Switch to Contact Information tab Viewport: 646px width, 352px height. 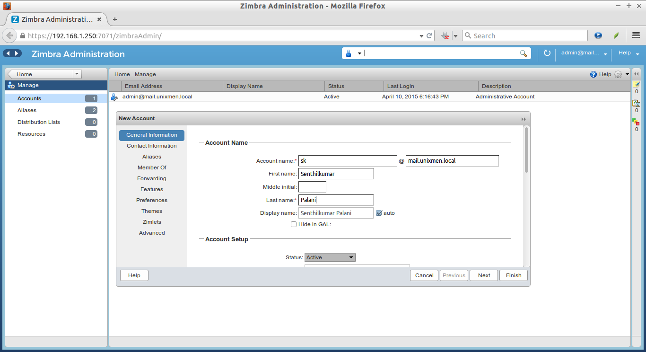(x=152, y=146)
